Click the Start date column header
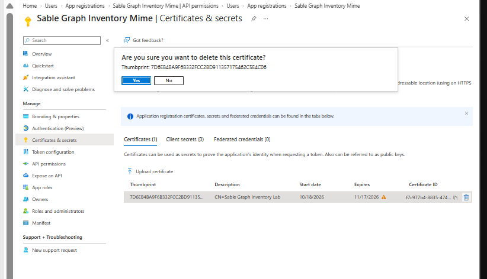Image resolution: width=487 pixels, height=279 pixels. tap(310, 184)
